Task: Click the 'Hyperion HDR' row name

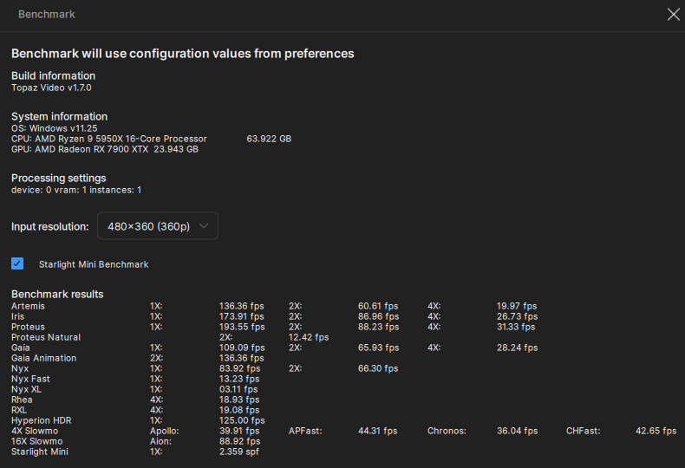Action: click(x=42, y=421)
